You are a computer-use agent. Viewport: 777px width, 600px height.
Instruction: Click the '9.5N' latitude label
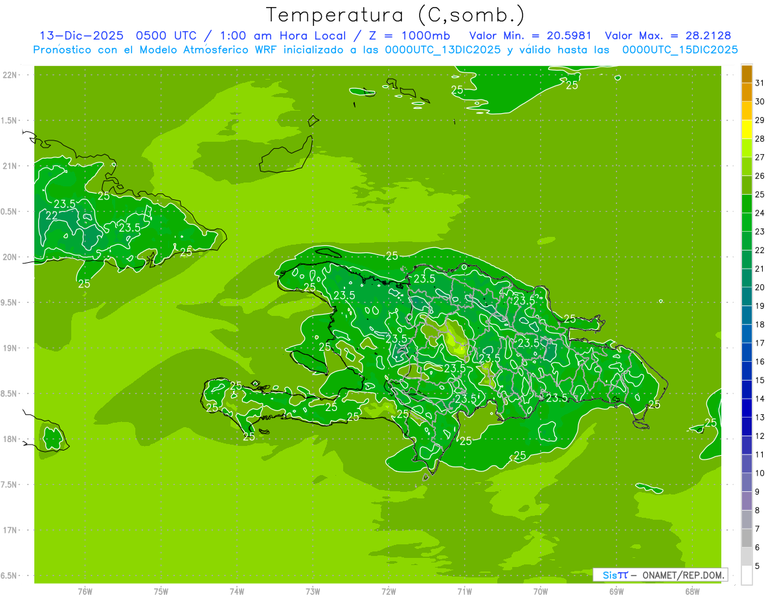click(10, 303)
